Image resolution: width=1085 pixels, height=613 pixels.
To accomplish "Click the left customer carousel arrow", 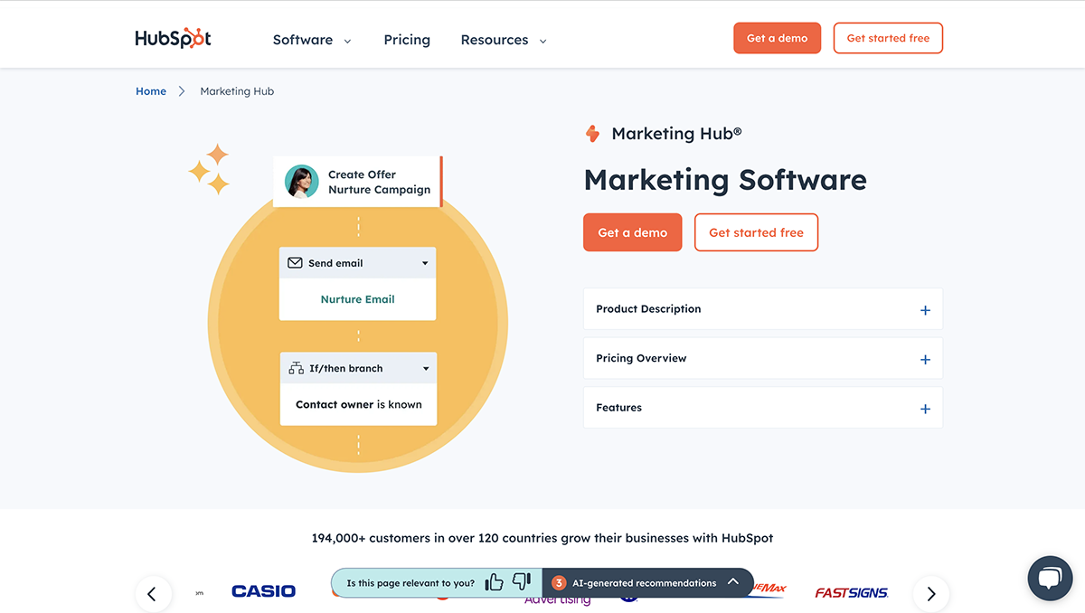I will coord(154,594).
